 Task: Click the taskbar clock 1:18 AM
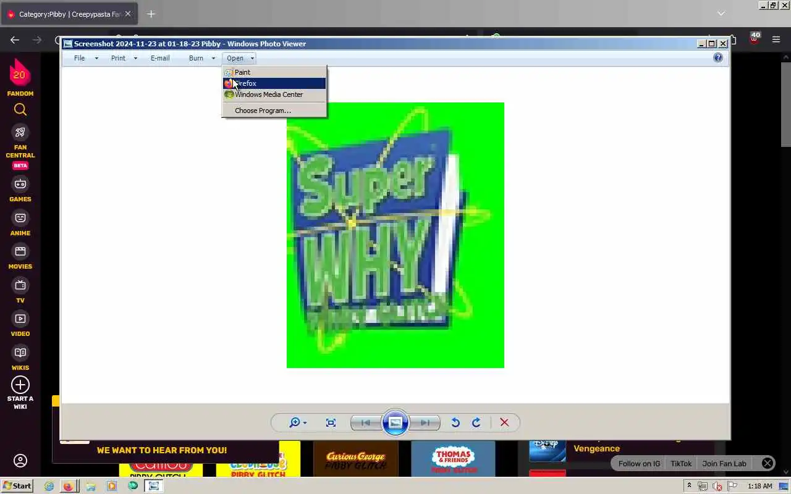[759, 486]
